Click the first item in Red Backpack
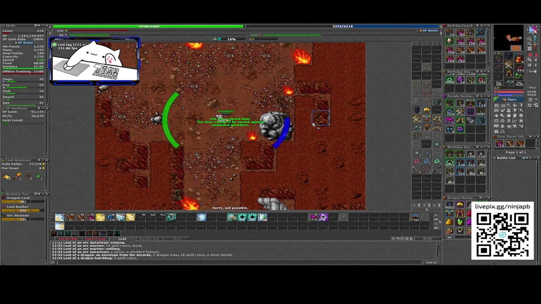 (x=449, y=33)
